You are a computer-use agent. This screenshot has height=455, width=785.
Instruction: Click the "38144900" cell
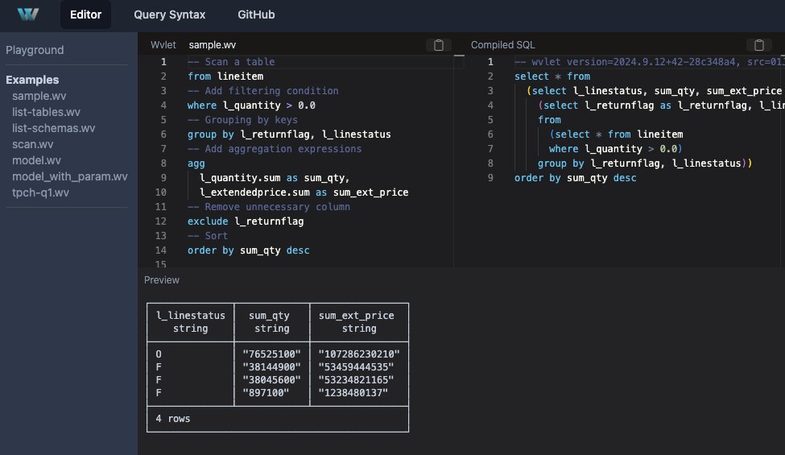(272, 367)
